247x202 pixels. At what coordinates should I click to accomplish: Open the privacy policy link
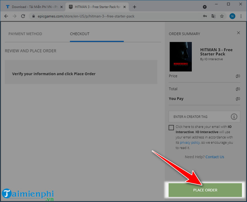[191, 142]
